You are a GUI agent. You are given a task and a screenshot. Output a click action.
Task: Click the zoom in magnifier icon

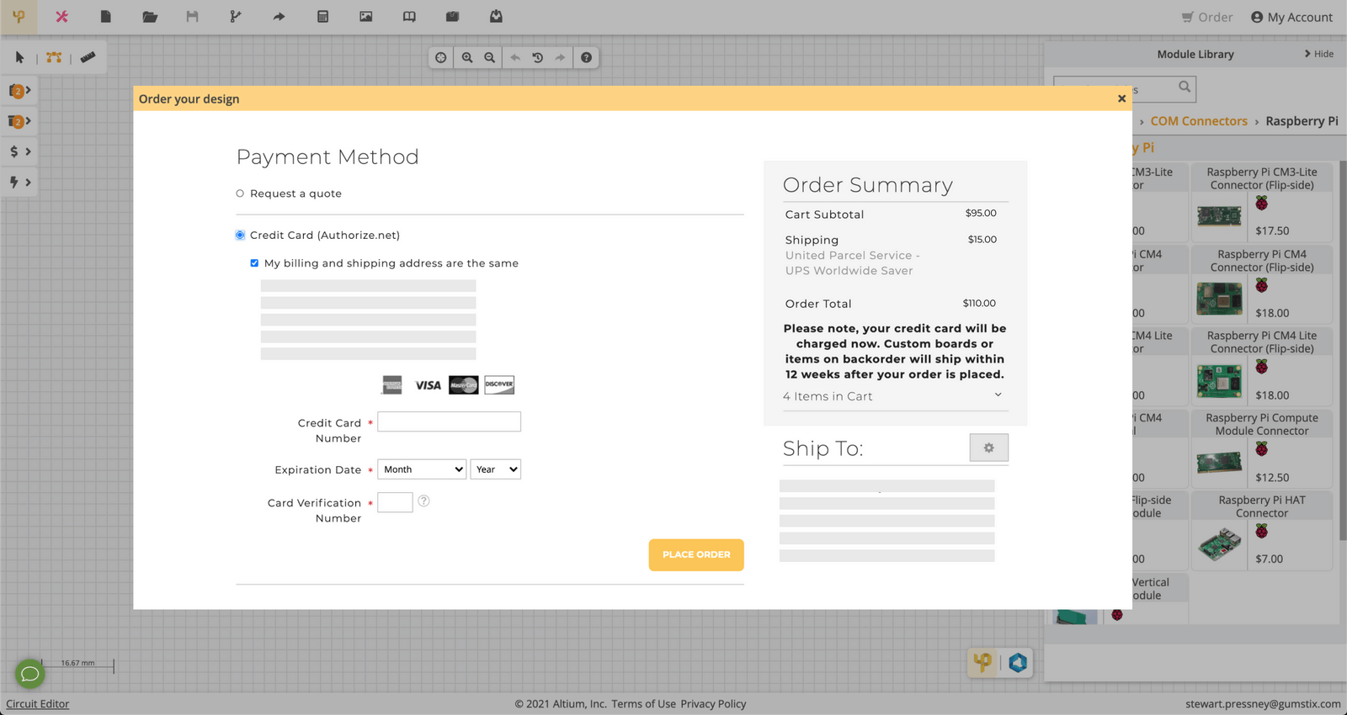[467, 58]
